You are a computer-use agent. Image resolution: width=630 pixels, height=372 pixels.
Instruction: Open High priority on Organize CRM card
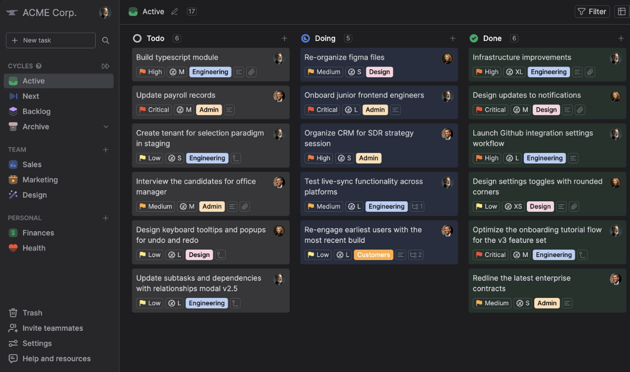(x=319, y=158)
